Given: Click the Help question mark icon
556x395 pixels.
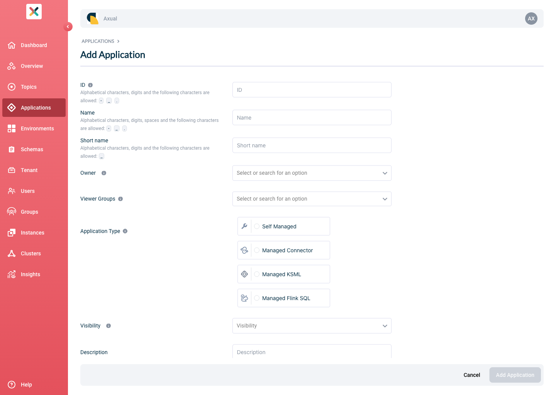Looking at the screenshot, I should click(12, 385).
